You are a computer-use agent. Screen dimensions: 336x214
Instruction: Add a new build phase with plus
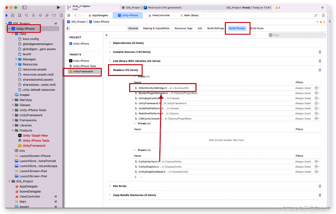(107, 35)
